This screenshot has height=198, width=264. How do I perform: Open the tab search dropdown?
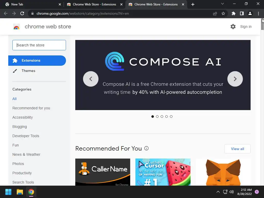pos(222,4)
